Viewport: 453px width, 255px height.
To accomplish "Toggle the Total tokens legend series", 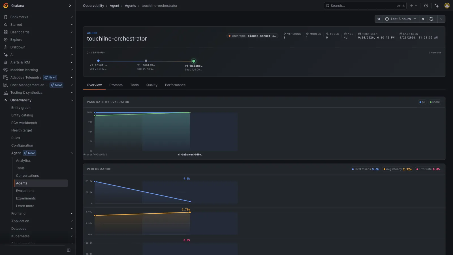I will pyautogui.click(x=365, y=169).
